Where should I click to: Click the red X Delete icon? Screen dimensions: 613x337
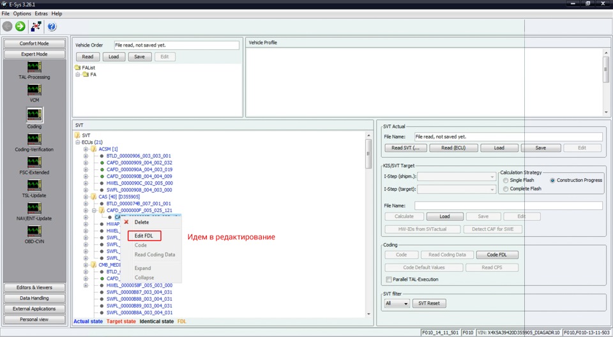tap(126, 222)
